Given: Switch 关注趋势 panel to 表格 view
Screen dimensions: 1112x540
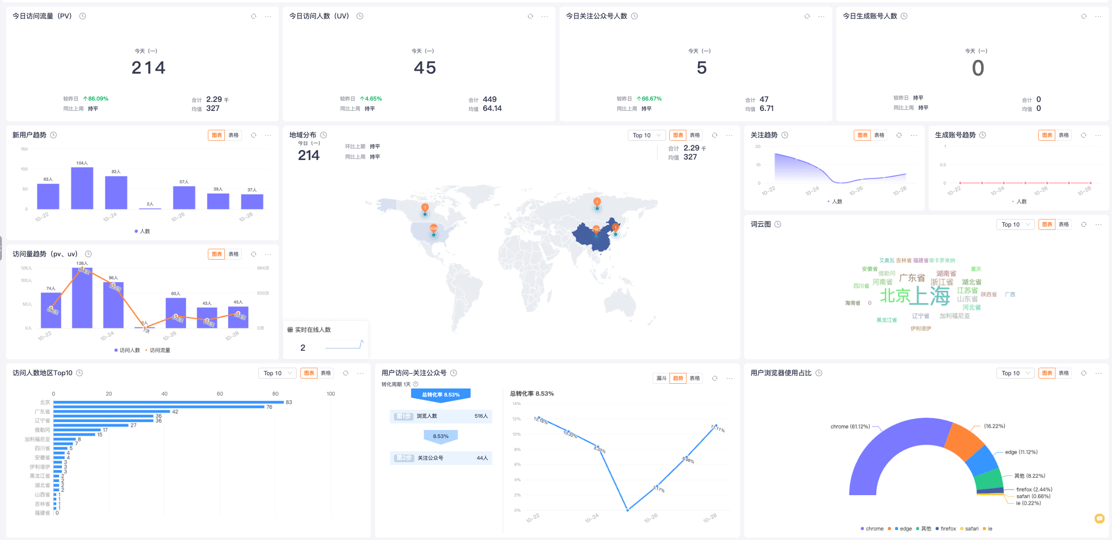Looking at the screenshot, I should click(879, 135).
